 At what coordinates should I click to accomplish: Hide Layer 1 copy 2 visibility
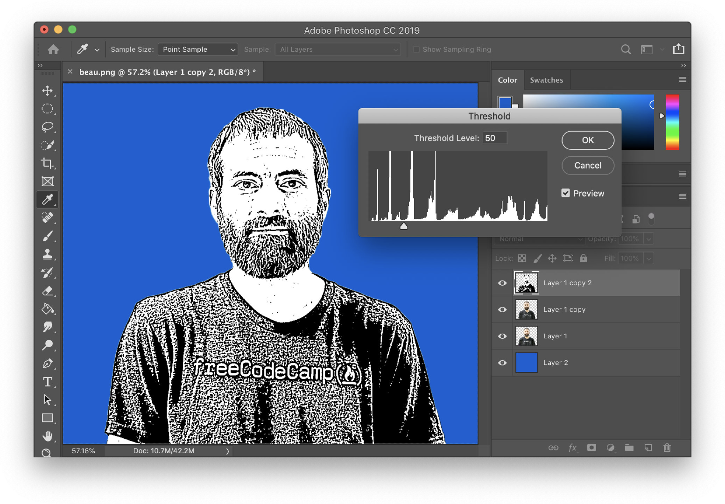click(x=502, y=283)
